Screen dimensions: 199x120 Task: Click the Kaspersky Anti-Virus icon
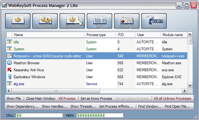[x=10, y=70]
